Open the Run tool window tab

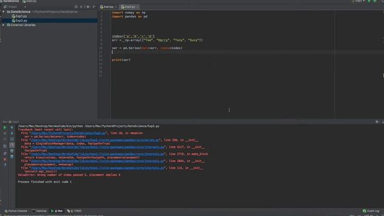point(57,211)
